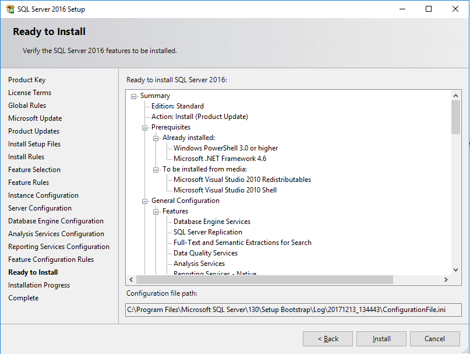This screenshot has width=470, height=354.
Task: Click the vertical scrollbar down arrow
Action: tap(455, 270)
